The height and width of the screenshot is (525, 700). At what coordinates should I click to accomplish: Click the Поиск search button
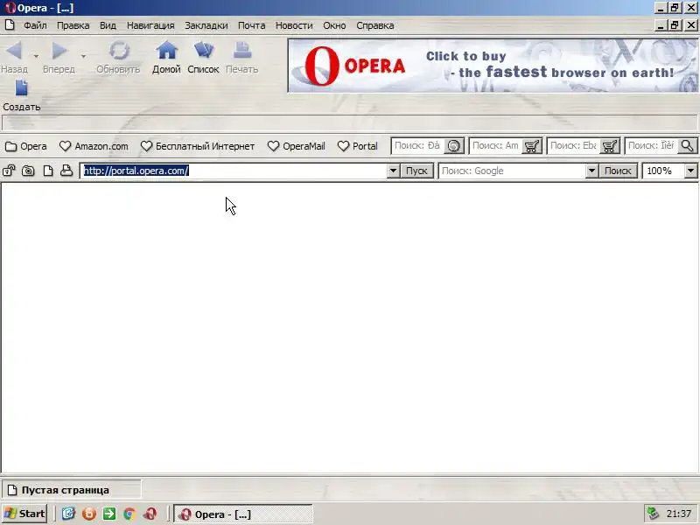point(618,171)
